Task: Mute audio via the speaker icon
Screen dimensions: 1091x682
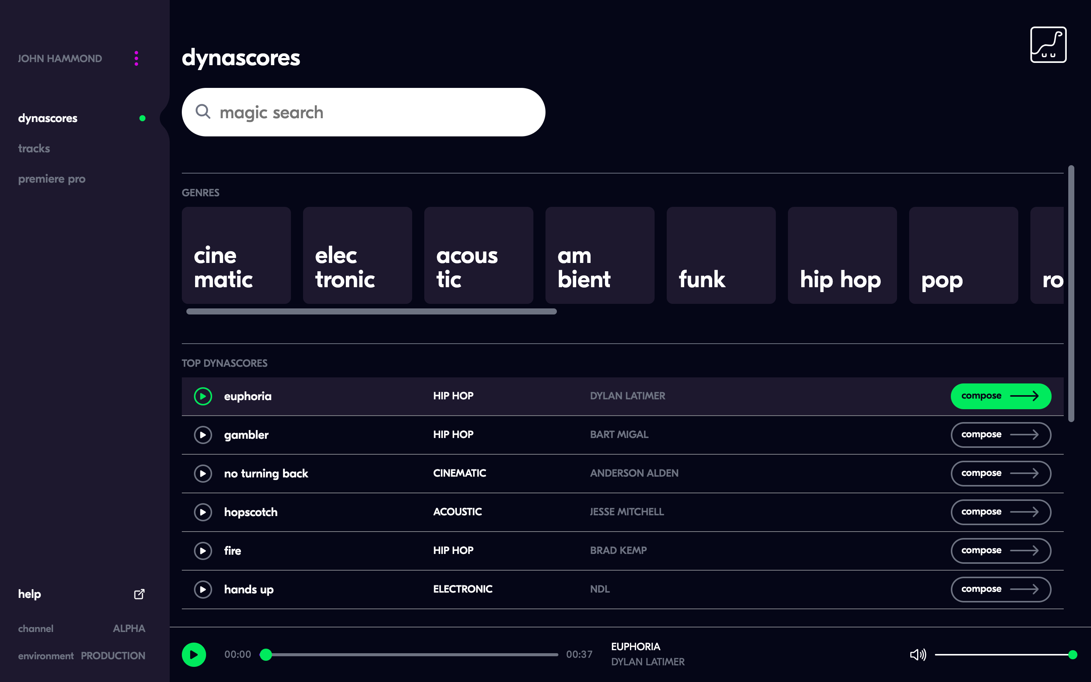Action: (x=918, y=654)
